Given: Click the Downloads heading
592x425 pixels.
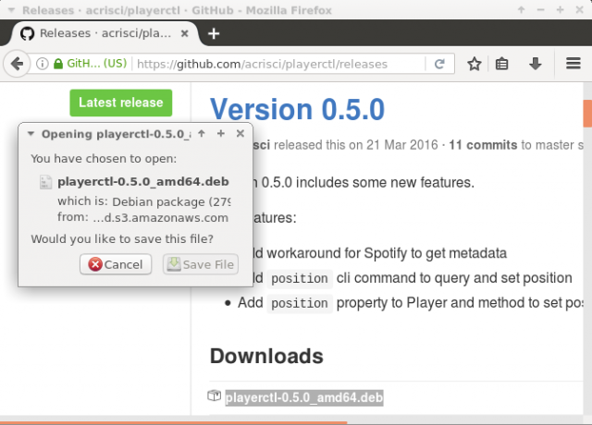Looking at the screenshot, I should coord(266,356).
